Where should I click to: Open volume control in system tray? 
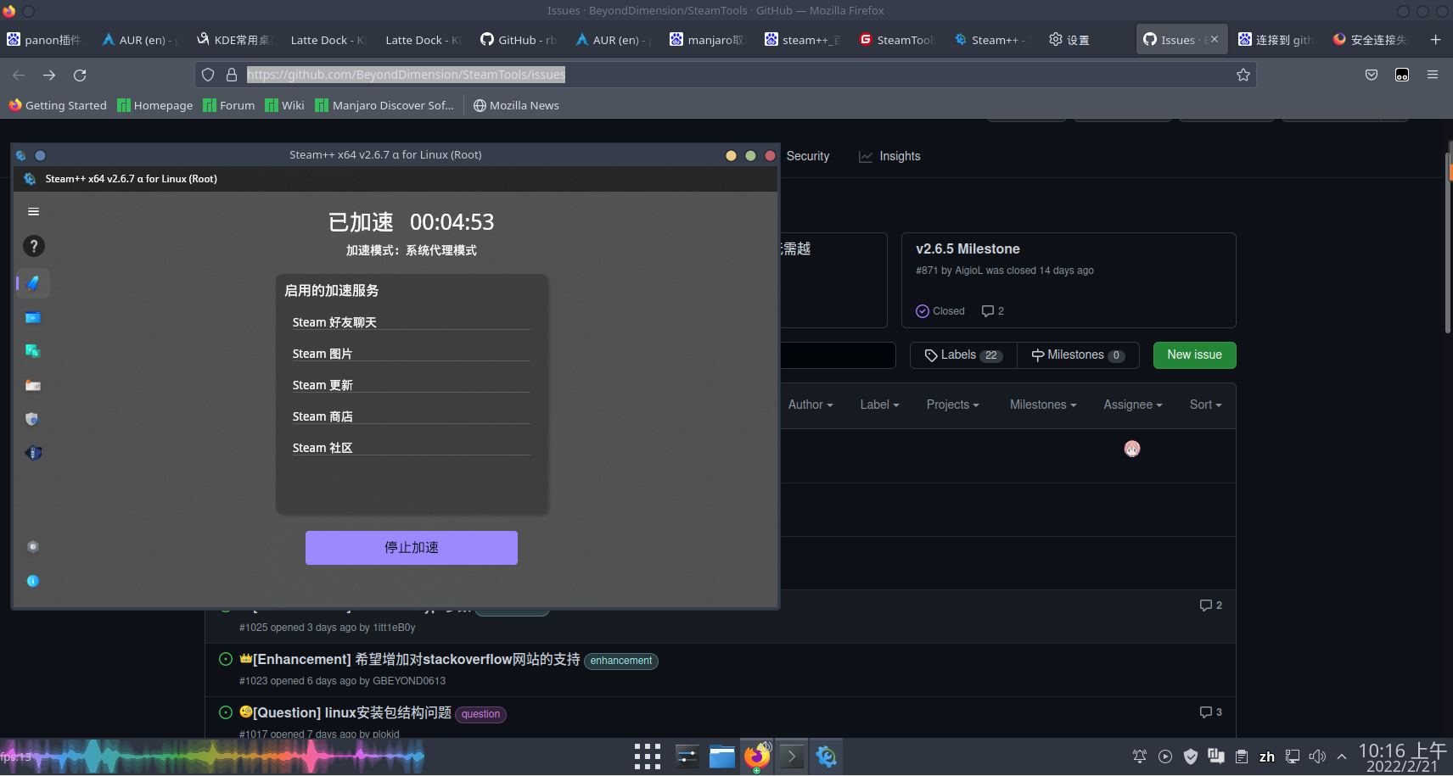(1317, 756)
